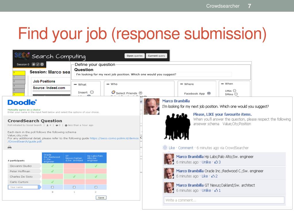Select the 5Mins radio button under When
This screenshot has width=294, height=220.
tap(236, 94)
